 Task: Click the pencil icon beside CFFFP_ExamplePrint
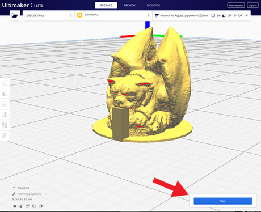(x=14, y=194)
